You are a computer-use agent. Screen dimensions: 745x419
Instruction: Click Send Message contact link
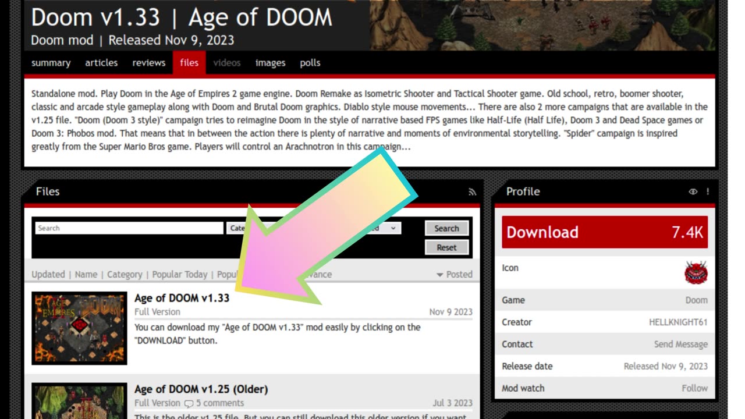pos(680,345)
